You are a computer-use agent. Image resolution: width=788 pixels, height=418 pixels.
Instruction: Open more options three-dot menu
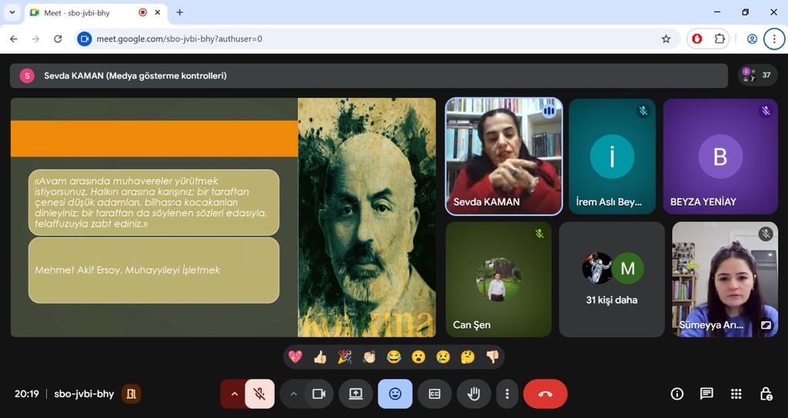pos(506,394)
